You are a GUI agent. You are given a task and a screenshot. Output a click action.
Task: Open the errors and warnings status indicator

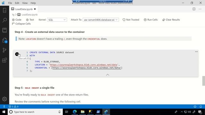pos(13,106)
